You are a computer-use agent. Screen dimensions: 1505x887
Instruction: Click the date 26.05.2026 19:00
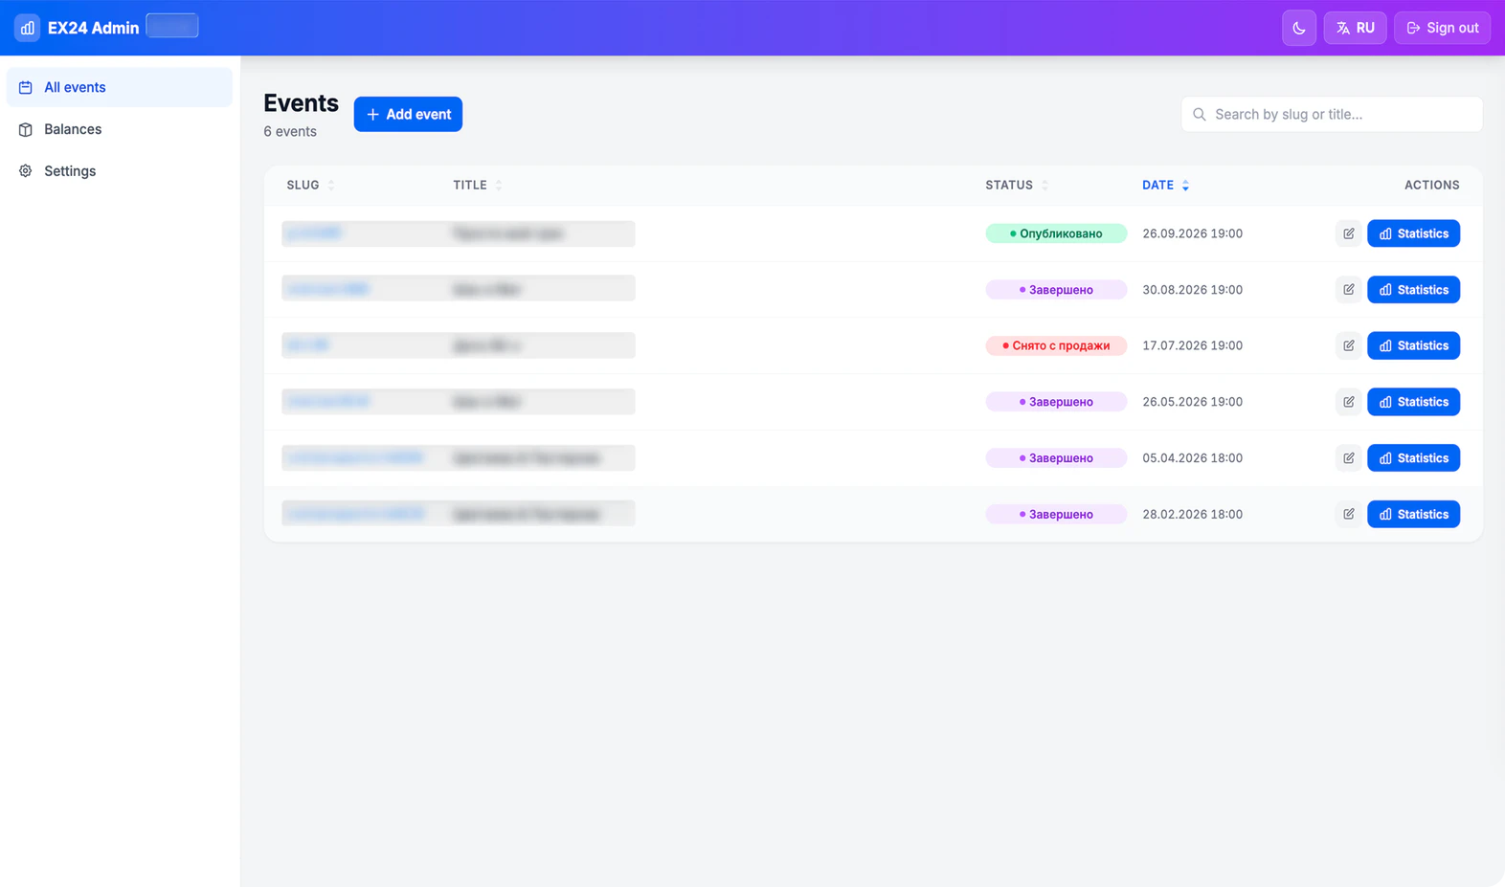[1192, 402]
